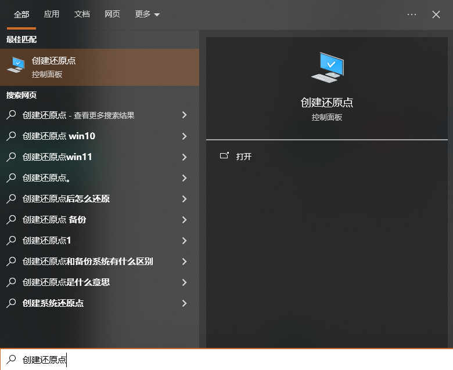Screen dimensions: 453x370
Task: Switch to the 文档 tab
Action: [x=82, y=14]
